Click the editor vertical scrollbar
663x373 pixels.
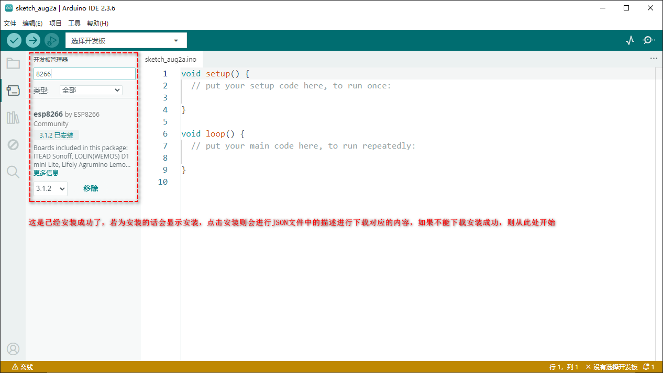point(659,213)
